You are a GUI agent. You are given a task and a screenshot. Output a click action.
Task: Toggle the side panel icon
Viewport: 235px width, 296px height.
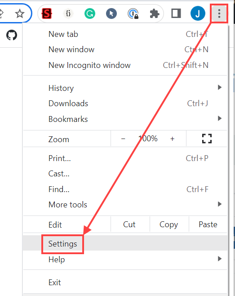click(176, 13)
